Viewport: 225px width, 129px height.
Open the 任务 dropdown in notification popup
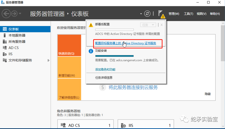click(x=148, y=25)
